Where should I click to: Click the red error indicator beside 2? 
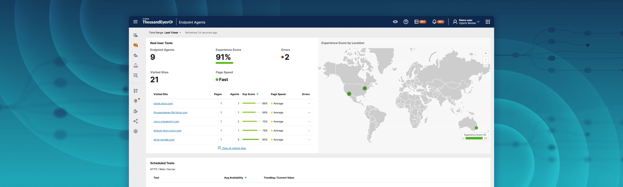click(x=282, y=57)
